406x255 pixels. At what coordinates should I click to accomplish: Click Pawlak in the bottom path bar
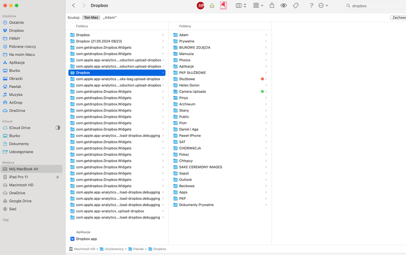[x=138, y=249]
